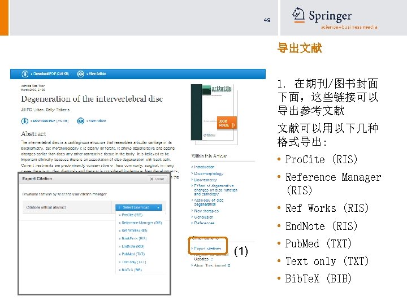Click the Export citations link
This screenshot has width=407, height=305.
point(206,249)
